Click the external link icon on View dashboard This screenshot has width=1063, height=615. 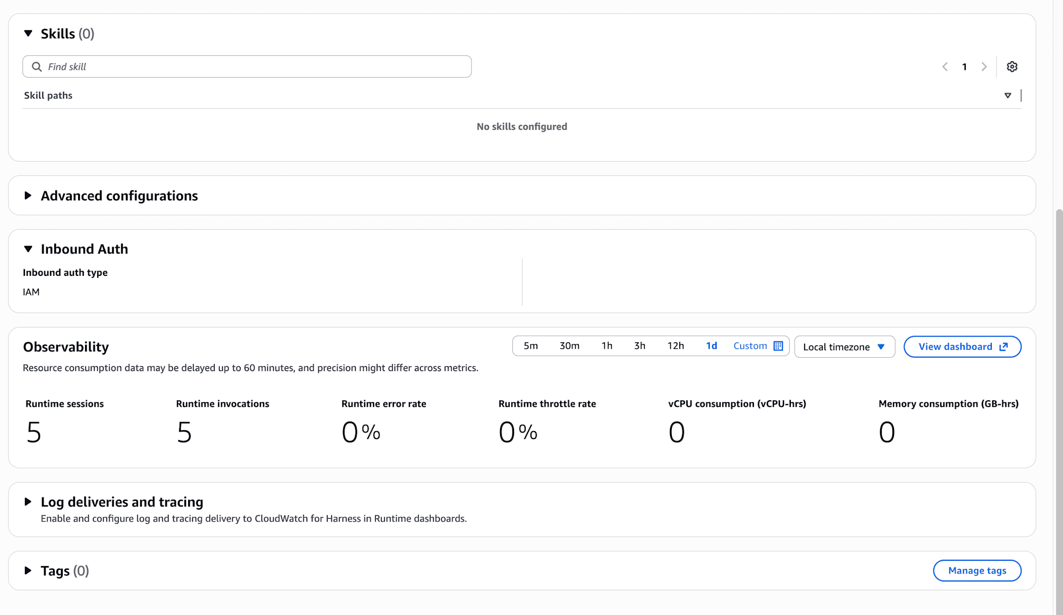click(x=1003, y=347)
